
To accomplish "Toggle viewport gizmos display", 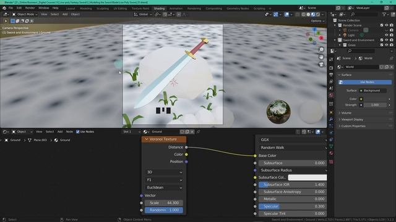I will coord(276,14).
